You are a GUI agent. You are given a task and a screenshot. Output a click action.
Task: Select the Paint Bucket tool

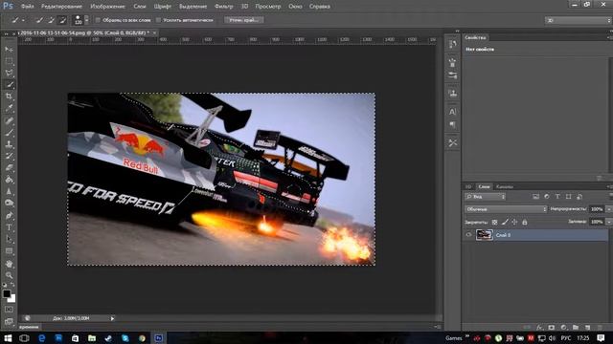9,180
